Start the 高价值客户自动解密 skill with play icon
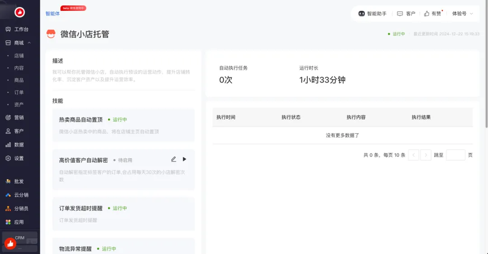Image resolution: width=488 pixels, height=254 pixels. 184,159
